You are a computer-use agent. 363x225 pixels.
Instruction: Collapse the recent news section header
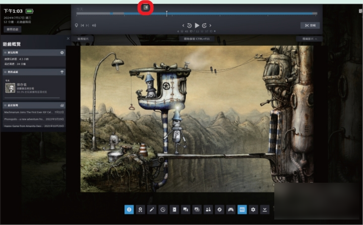(x=34, y=105)
